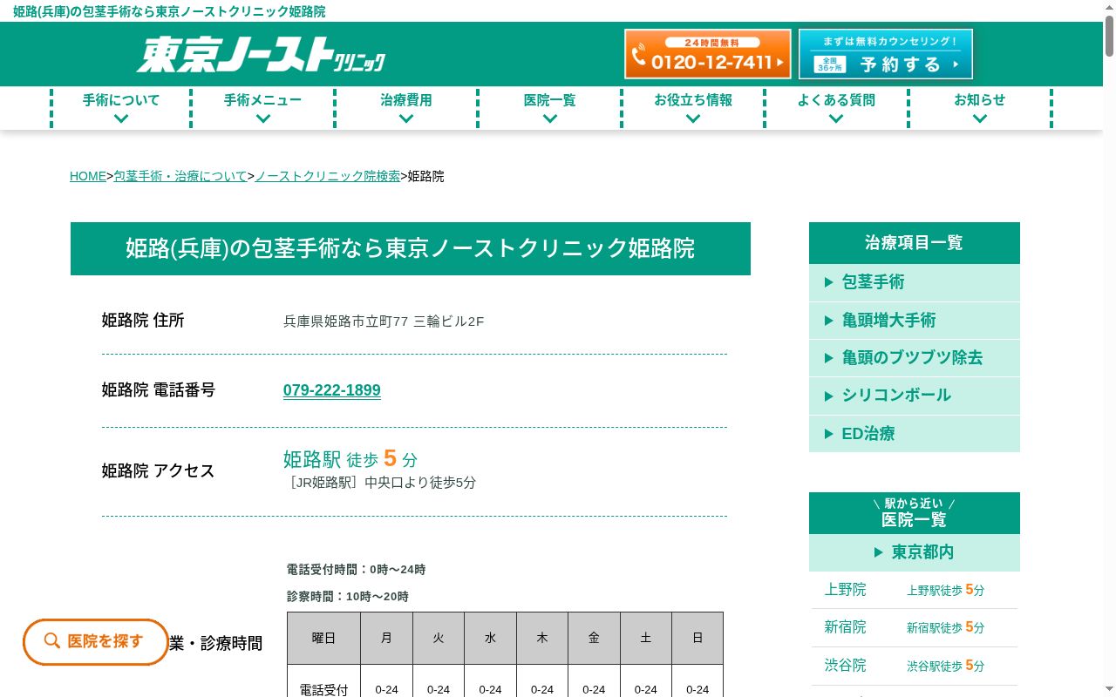Expand the よくある質問 chevron

click(x=836, y=119)
